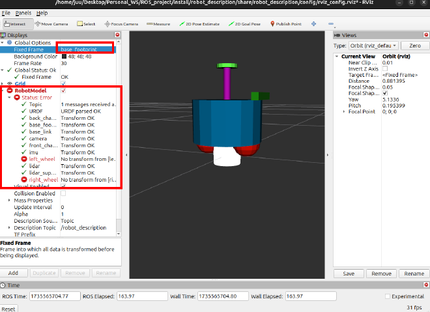
Task: Collapse the Global Options tree node
Action: tap(3, 43)
